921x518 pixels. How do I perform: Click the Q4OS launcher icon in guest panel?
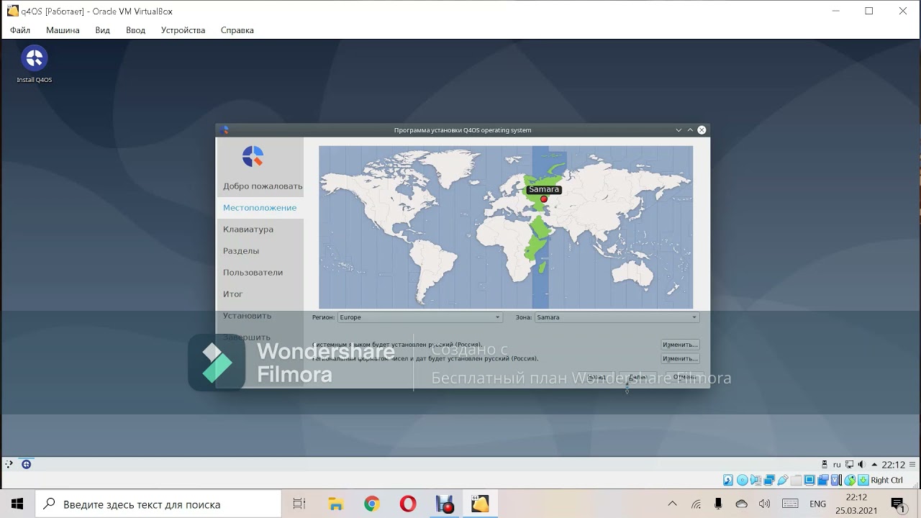[26, 464]
